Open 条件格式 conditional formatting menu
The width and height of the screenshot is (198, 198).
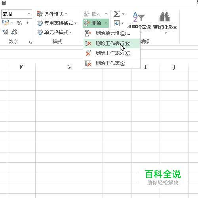pos(52,14)
